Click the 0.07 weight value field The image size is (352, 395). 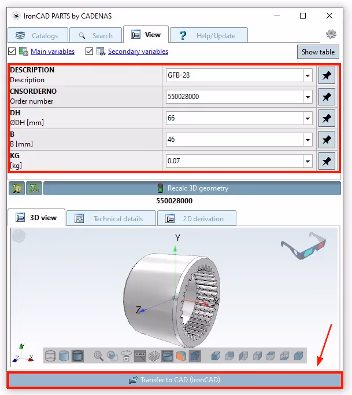coord(234,161)
